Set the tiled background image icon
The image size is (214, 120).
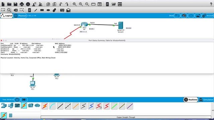tap(198, 16)
